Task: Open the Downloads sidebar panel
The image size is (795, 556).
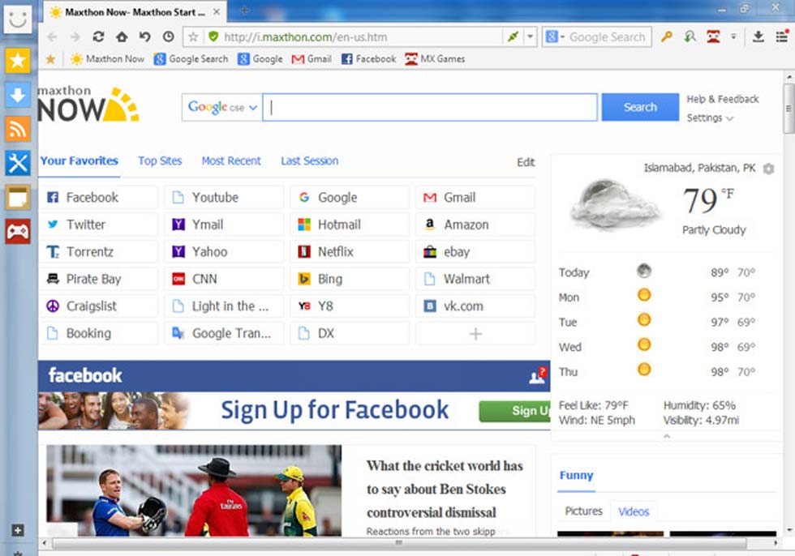Action: (18, 95)
